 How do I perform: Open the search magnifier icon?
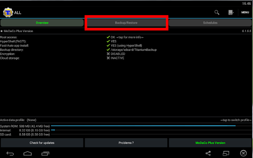pyautogui.click(x=217, y=12)
